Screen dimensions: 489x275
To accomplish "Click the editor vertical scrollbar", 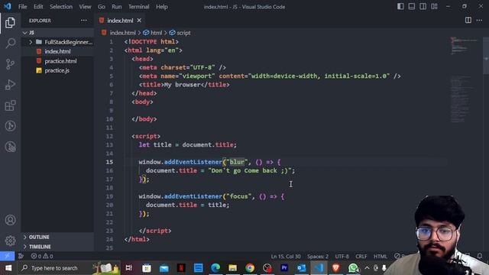I will 486,56.
